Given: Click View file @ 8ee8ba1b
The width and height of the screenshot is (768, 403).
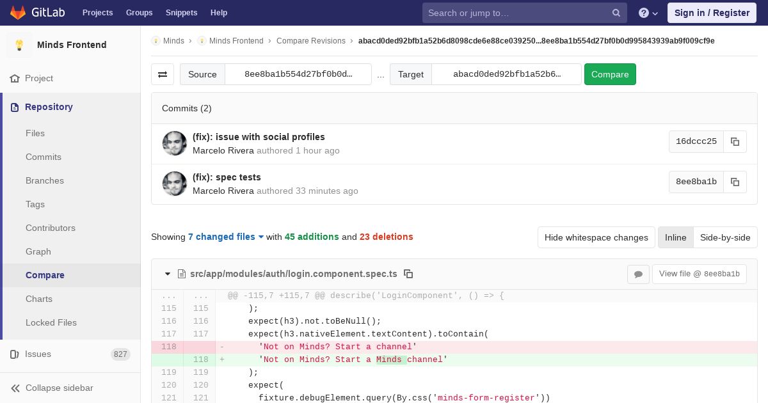Looking at the screenshot, I should coord(699,274).
